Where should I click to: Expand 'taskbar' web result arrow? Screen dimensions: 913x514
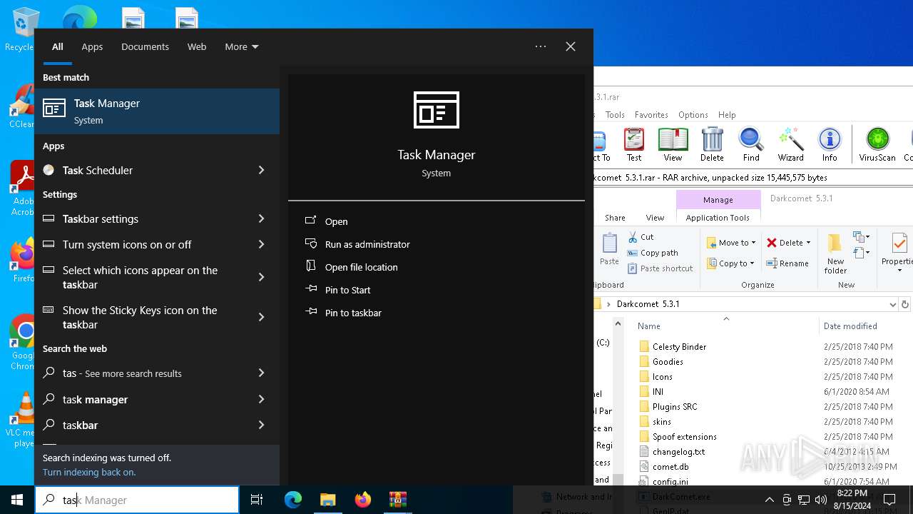[x=261, y=425]
